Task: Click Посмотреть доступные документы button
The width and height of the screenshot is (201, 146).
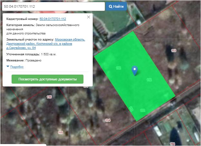Action: pos(47,79)
